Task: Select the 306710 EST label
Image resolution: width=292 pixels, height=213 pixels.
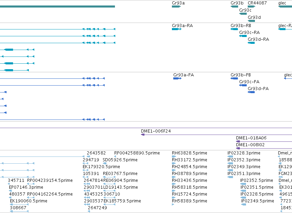Action: [x=112, y=194]
